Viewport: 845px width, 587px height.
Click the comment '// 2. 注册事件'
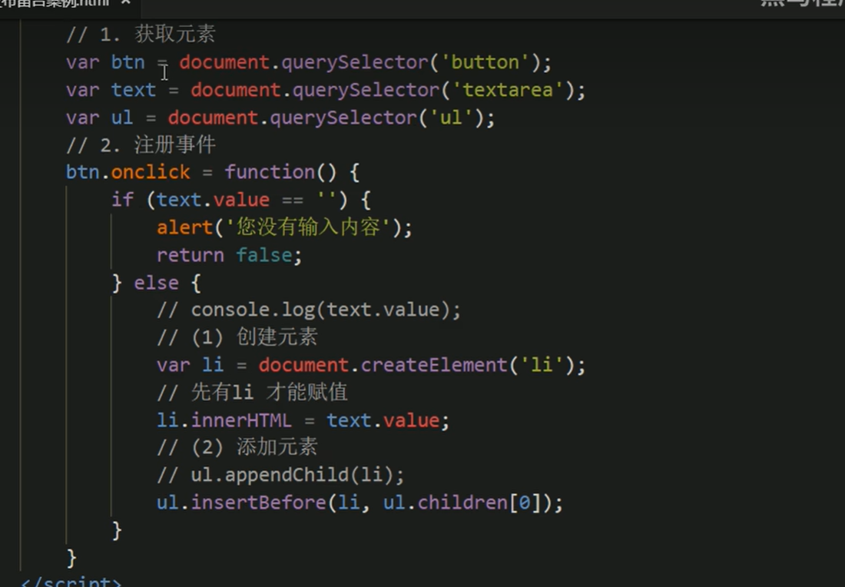[141, 145]
